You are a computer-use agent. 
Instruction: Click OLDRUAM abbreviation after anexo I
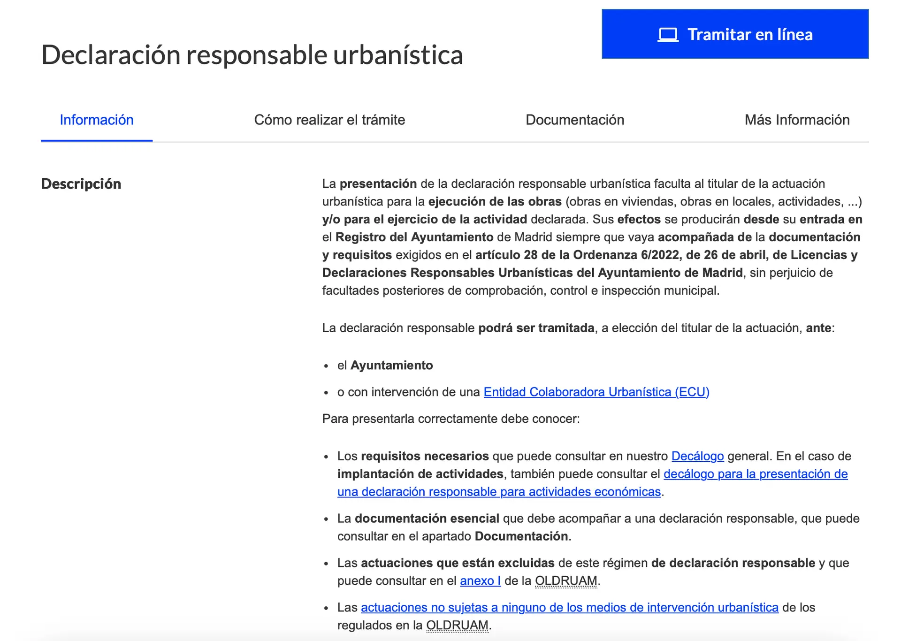[x=566, y=581]
